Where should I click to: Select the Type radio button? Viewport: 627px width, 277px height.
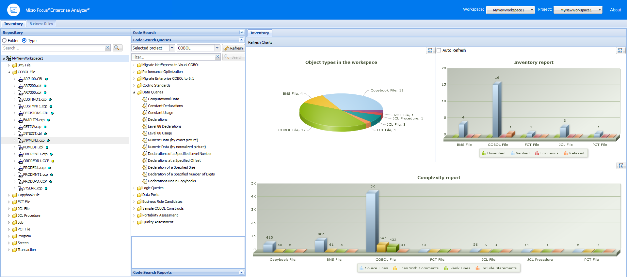tap(24, 41)
